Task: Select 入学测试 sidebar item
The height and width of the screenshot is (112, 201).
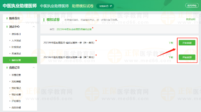Action: (x=16, y=41)
